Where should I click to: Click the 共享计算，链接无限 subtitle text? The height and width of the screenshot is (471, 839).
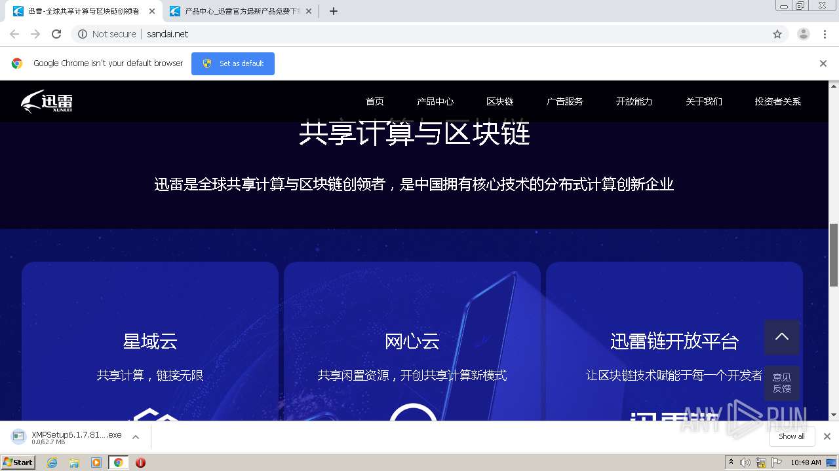click(x=150, y=375)
